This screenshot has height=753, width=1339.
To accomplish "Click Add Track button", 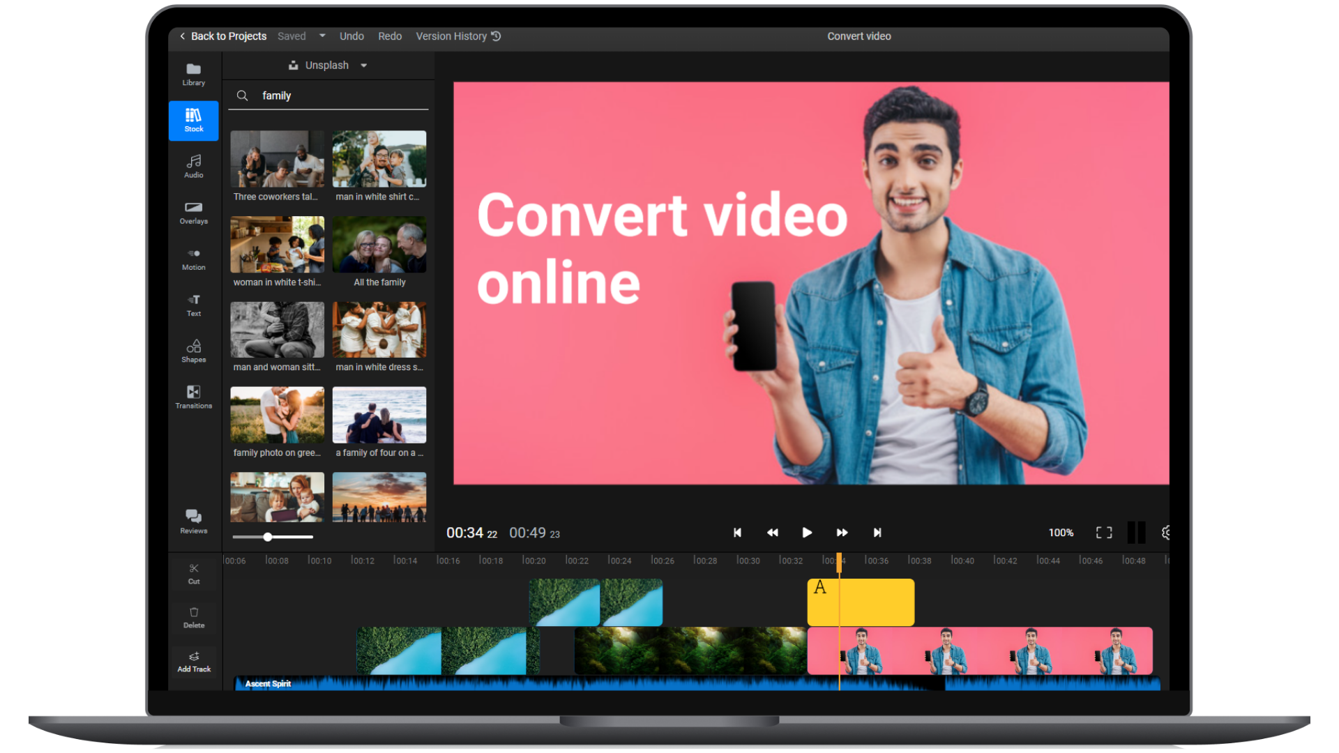I will tap(194, 662).
